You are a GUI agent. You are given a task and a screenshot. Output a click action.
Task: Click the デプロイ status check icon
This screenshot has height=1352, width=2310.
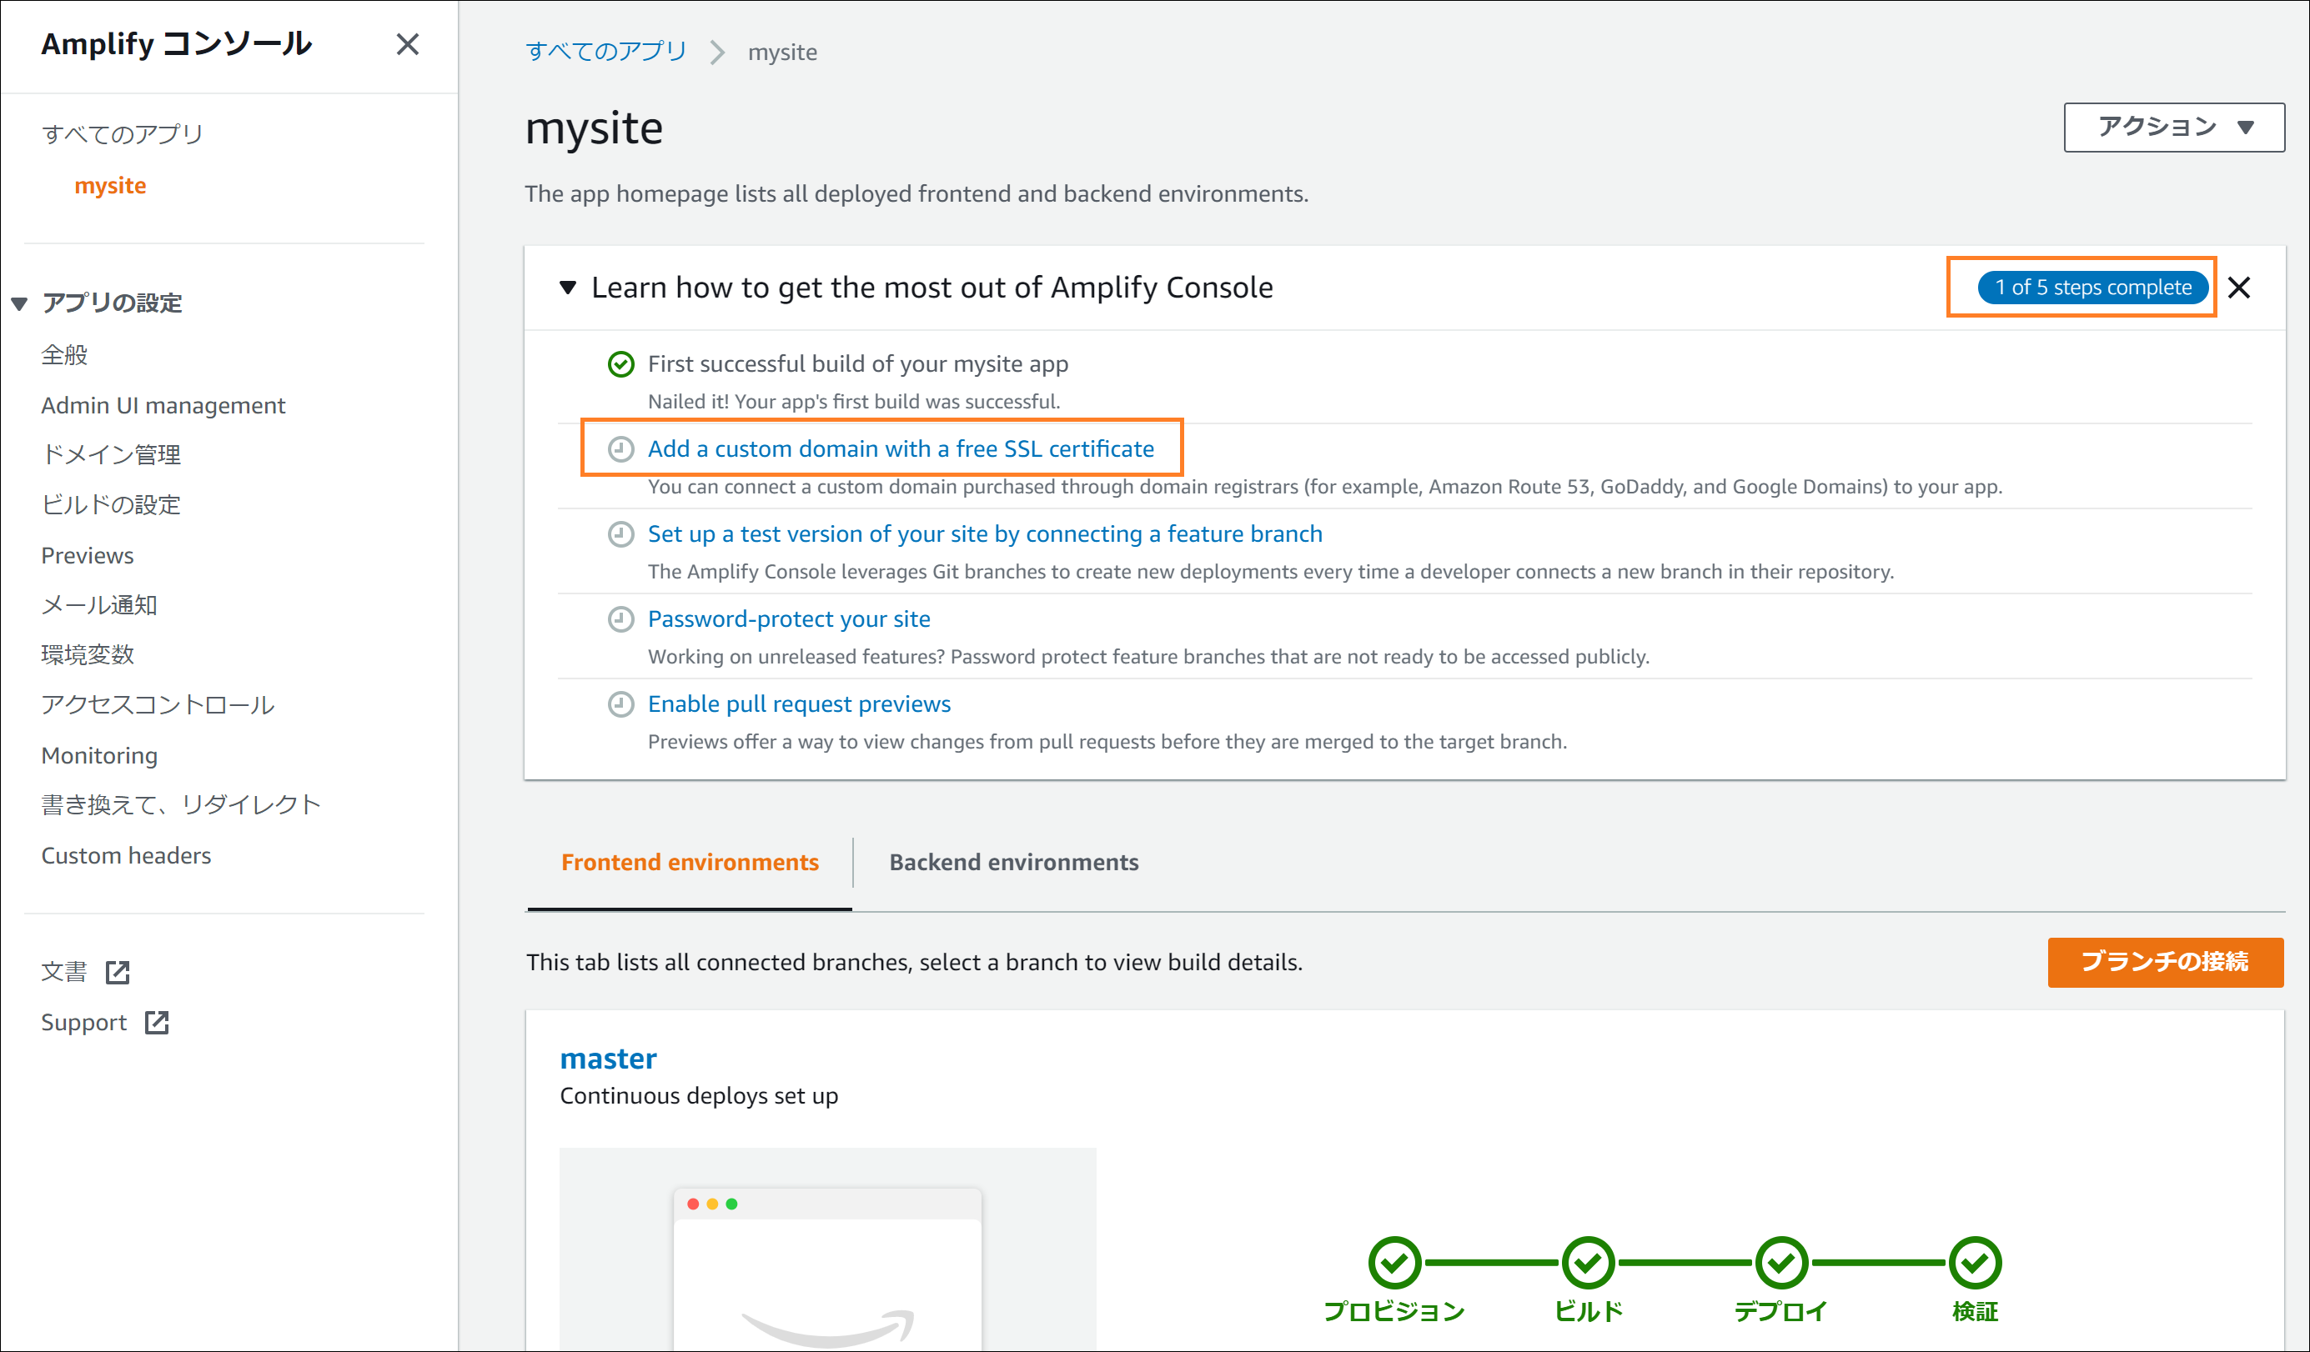point(1781,1263)
